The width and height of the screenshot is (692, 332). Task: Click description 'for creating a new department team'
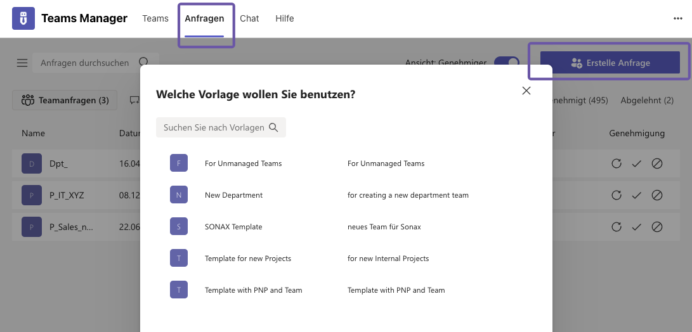408,195
